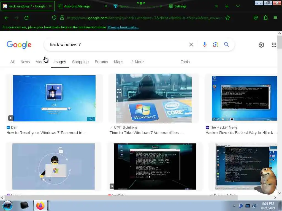
Task: Click the network monitor tray icon
Action: (248, 206)
